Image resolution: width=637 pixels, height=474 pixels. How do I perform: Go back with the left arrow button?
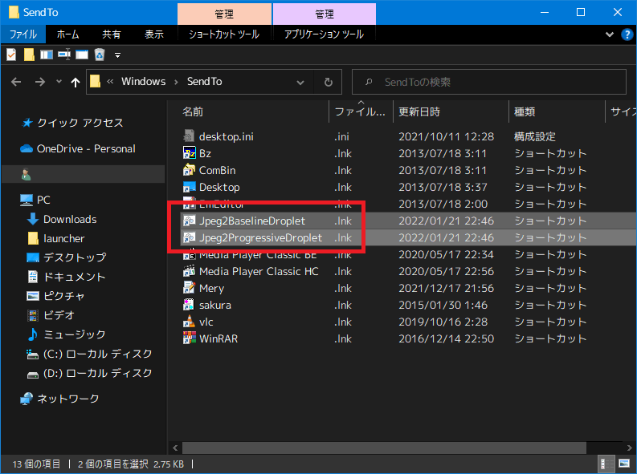(x=16, y=82)
